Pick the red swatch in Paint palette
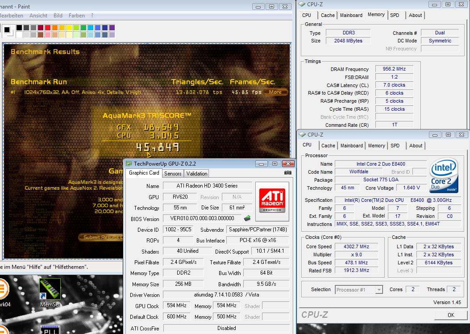470x334 pixels. (x=47, y=28)
